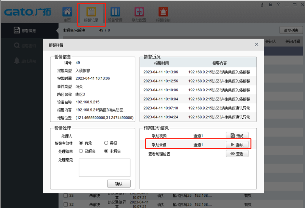Play the 联动录像 recording for 通道1
Image resolution: width=305 pixels, height=208 pixels.
(x=237, y=144)
